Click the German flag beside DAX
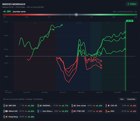140x121 pixels. [108, 111]
